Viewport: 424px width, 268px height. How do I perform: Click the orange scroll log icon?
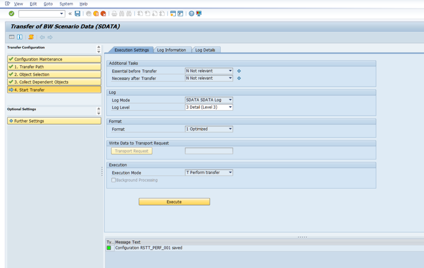tap(31, 37)
